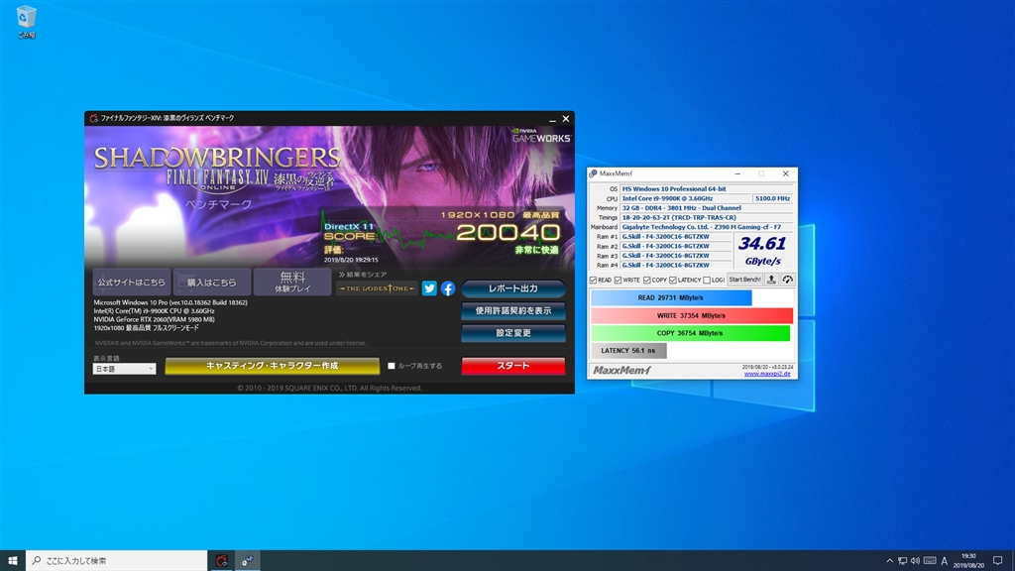Click Start Bench! in MaxxMem
This screenshot has width=1015, height=571.
[x=744, y=280]
